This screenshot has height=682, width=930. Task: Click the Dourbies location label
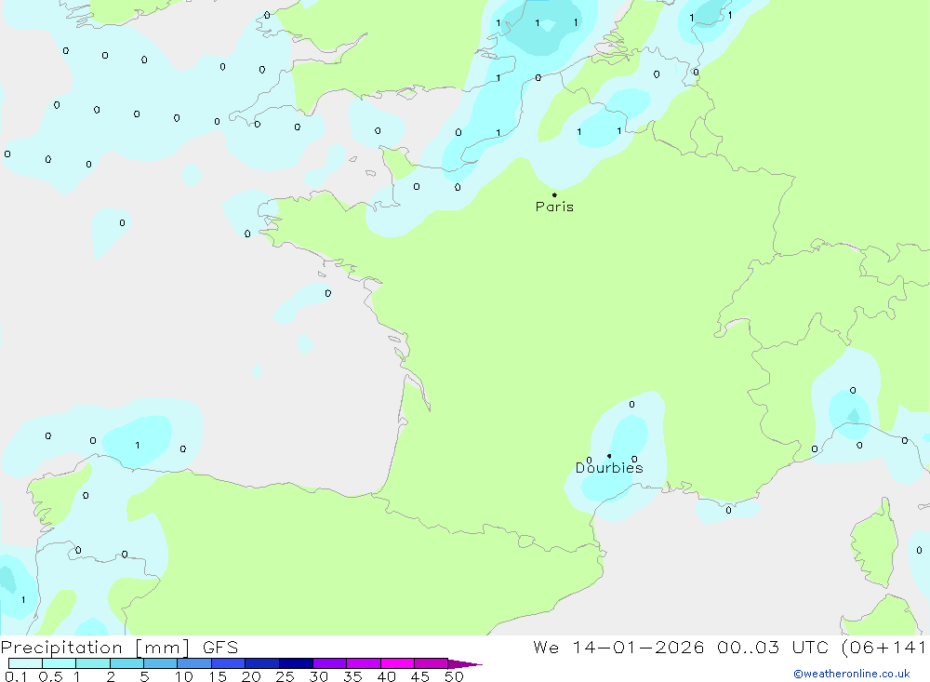(609, 468)
